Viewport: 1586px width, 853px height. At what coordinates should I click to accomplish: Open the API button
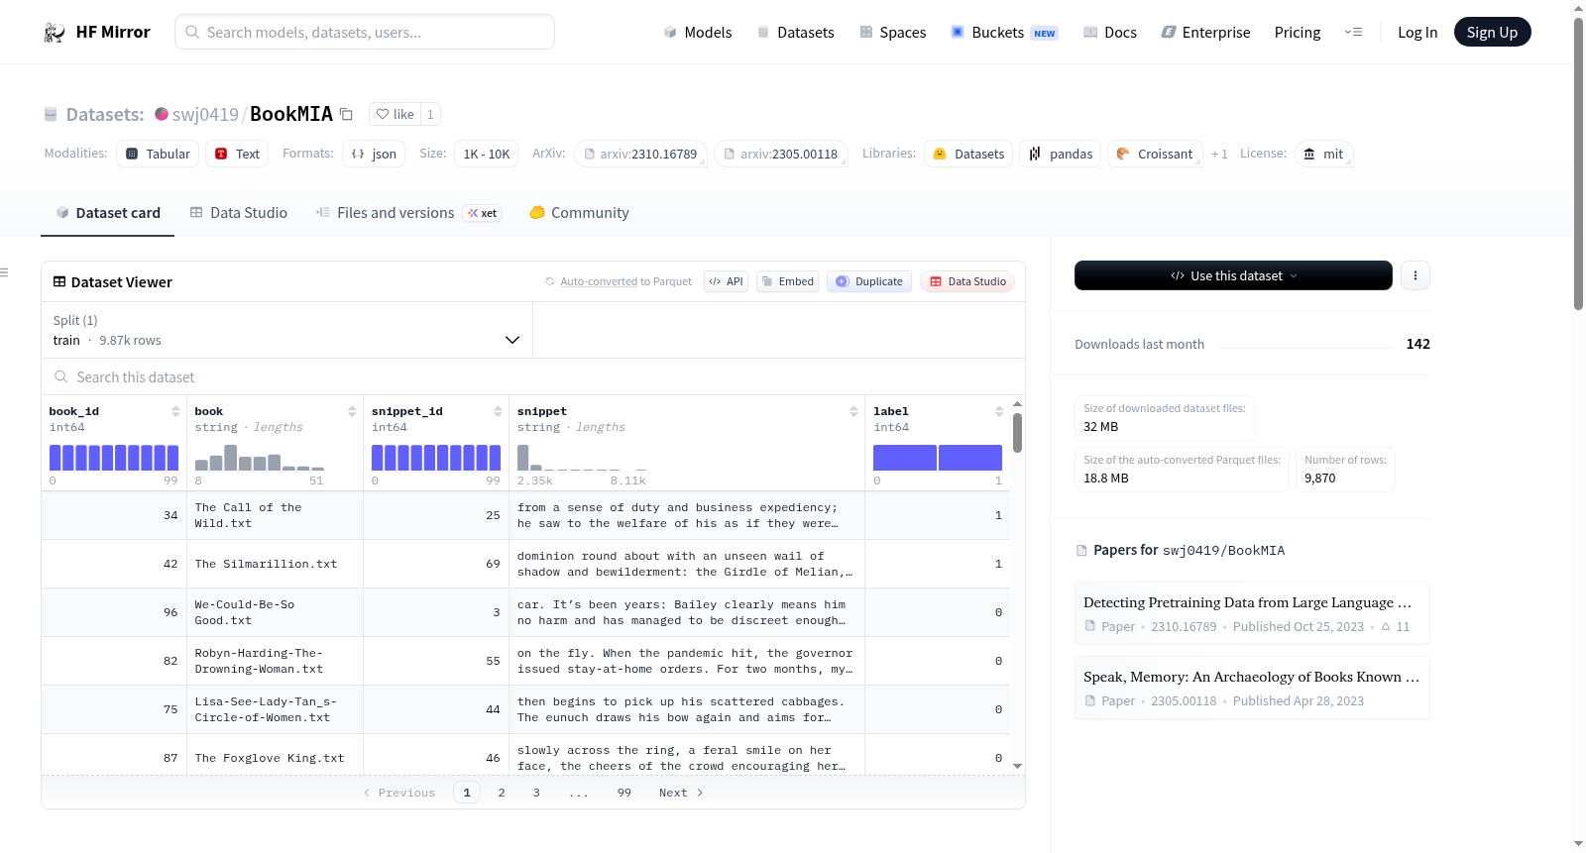(x=726, y=281)
